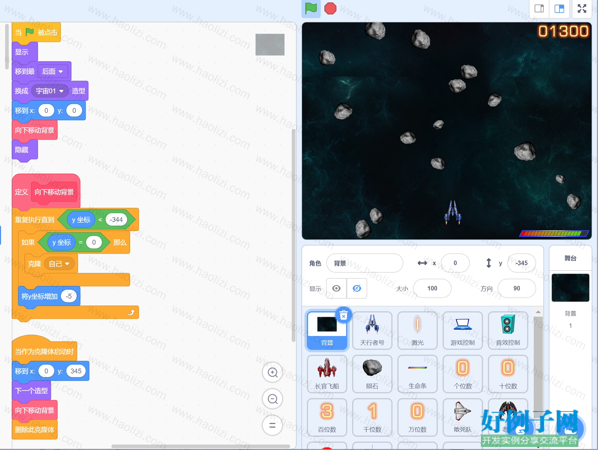Open the 宇宙01 costume dropdown
The image size is (598, 450).
coord(49,91)
